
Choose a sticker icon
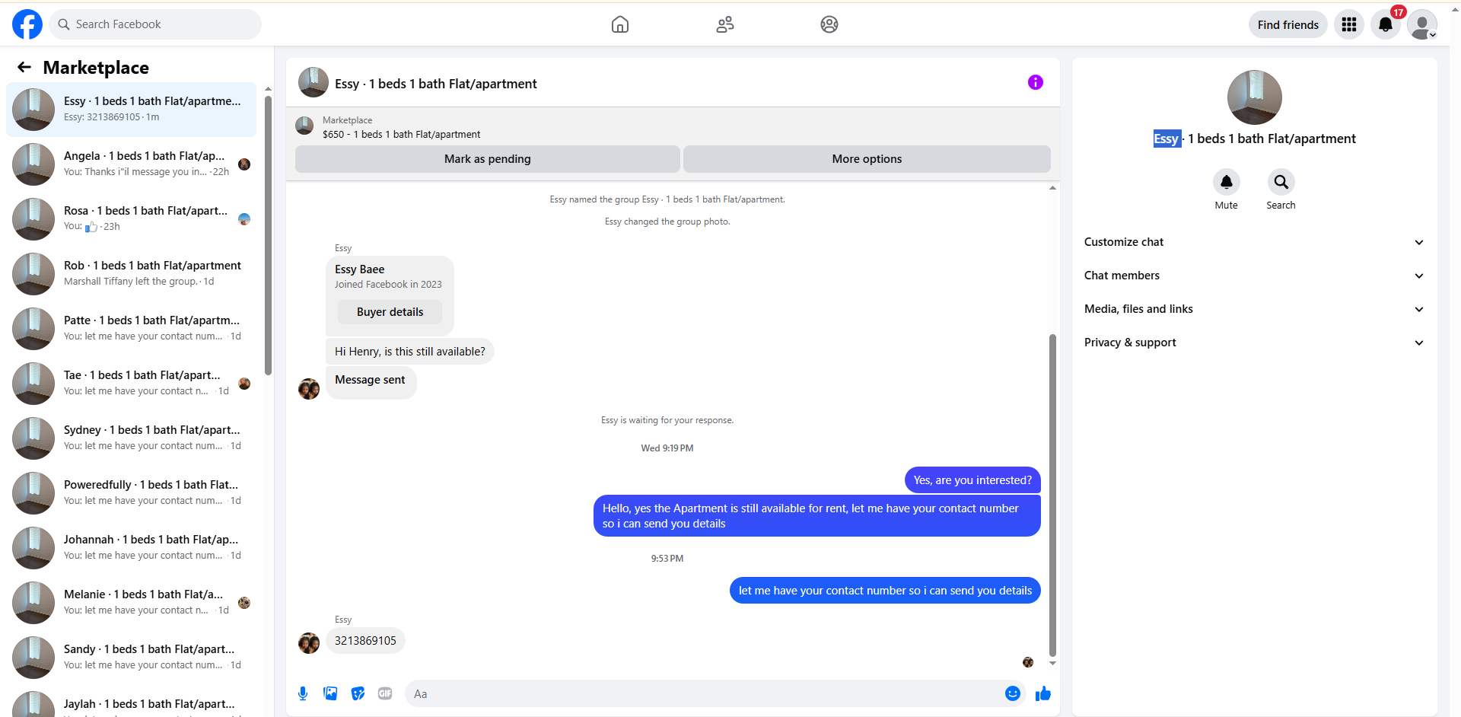tap(358, 693)
